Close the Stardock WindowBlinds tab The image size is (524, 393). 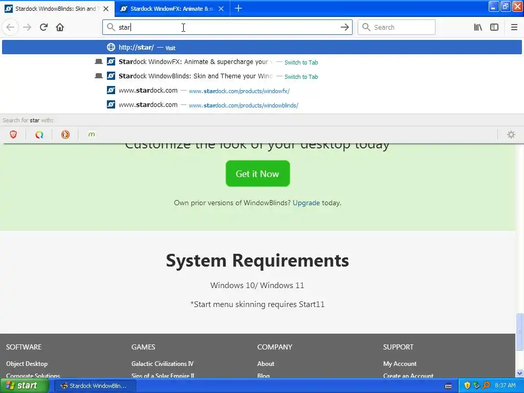click(x=106, y=9)
